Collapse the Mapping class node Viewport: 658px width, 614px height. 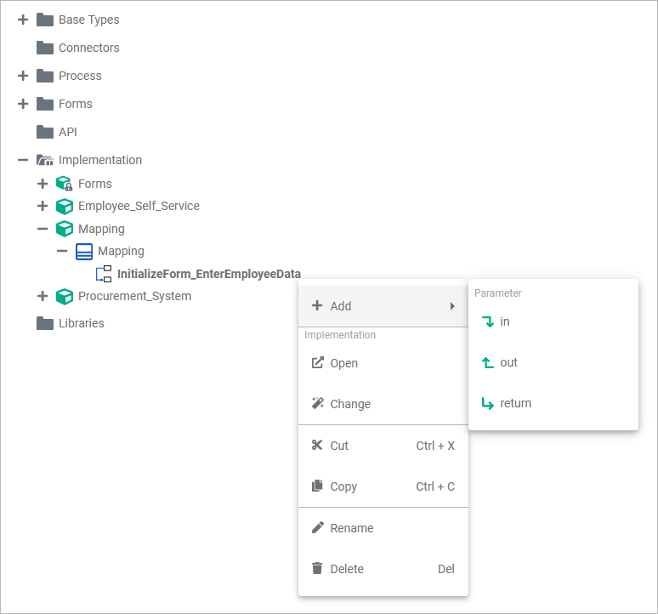click(x=62, y=251)
